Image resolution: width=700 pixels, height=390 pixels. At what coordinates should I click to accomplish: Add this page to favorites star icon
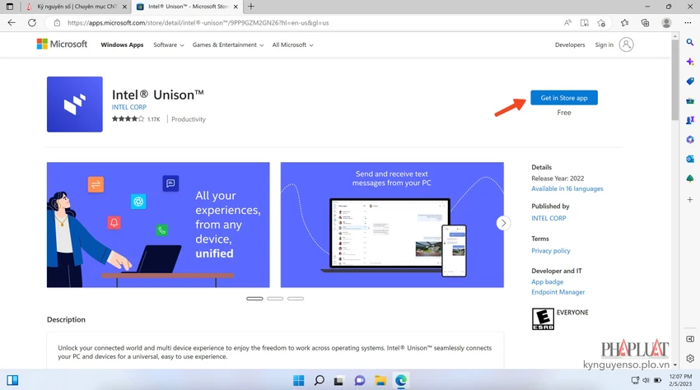pos(601,23)
